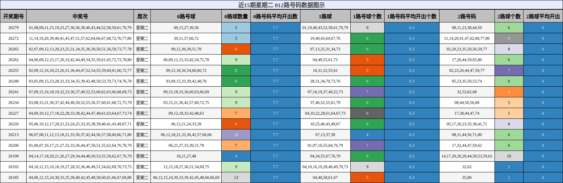Click issue number 26192
Image resolution: width=563 pixels, height=183 pixels.
coord(13,167)
